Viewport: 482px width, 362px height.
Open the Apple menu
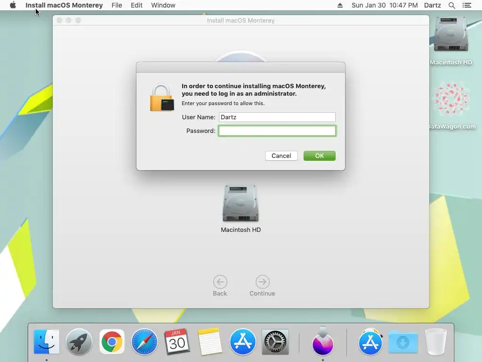tap(13, 5)
